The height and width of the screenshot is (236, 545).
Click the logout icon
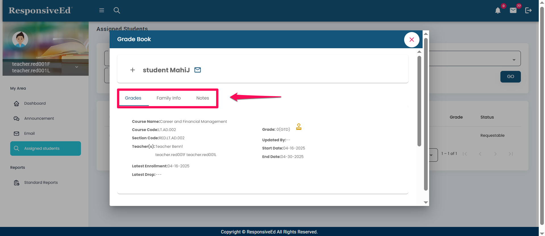528,10
